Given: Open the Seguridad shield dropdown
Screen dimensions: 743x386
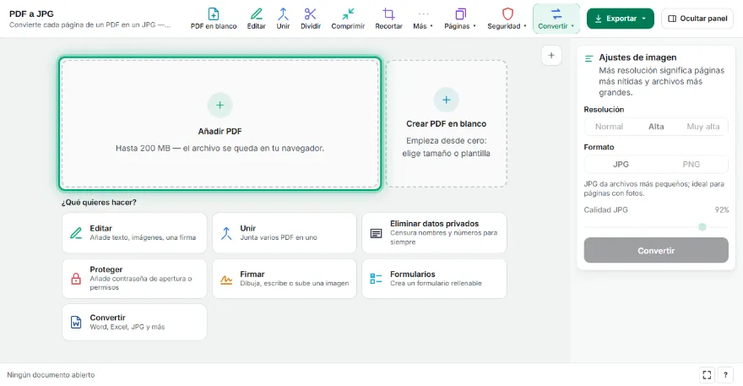Looking at the screenshot, I should click(507, 19).
